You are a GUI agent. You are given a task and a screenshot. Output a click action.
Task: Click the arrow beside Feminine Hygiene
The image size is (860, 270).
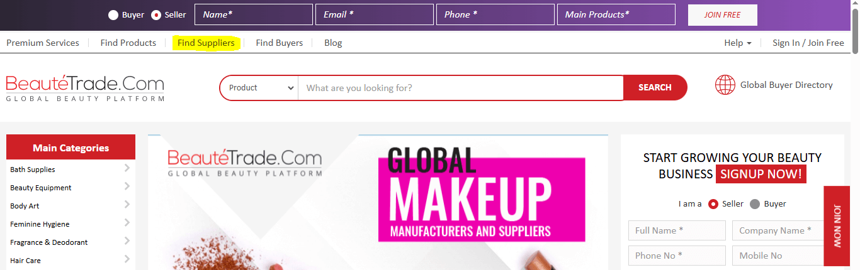point(127,223)
